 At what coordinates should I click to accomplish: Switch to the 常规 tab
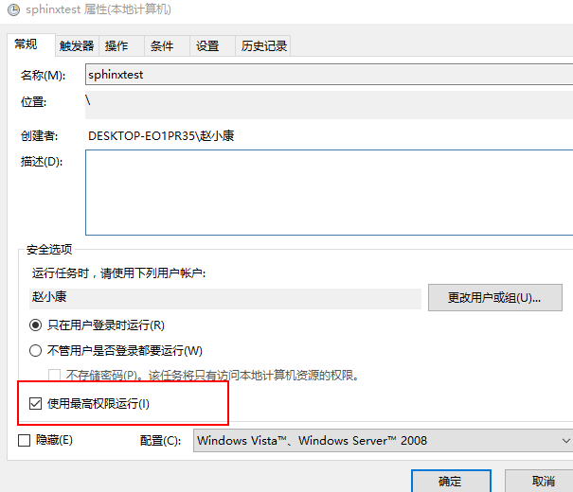[26, 44]
